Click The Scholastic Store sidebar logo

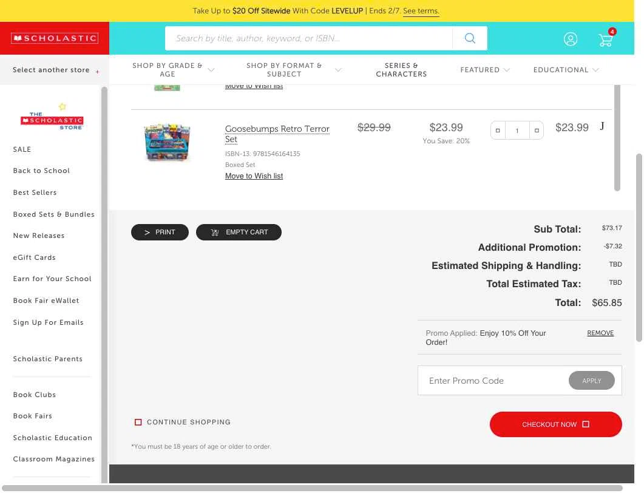52,117
